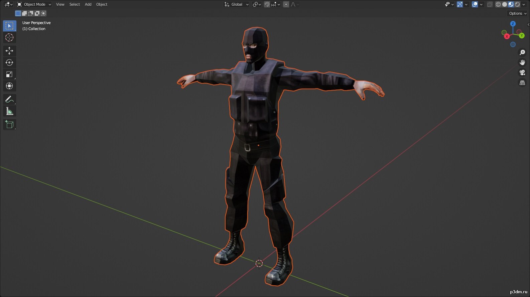This screenshot has width=530, height=297.
Task: Open Global transform orientation dropdown
Action: (237, 4)
